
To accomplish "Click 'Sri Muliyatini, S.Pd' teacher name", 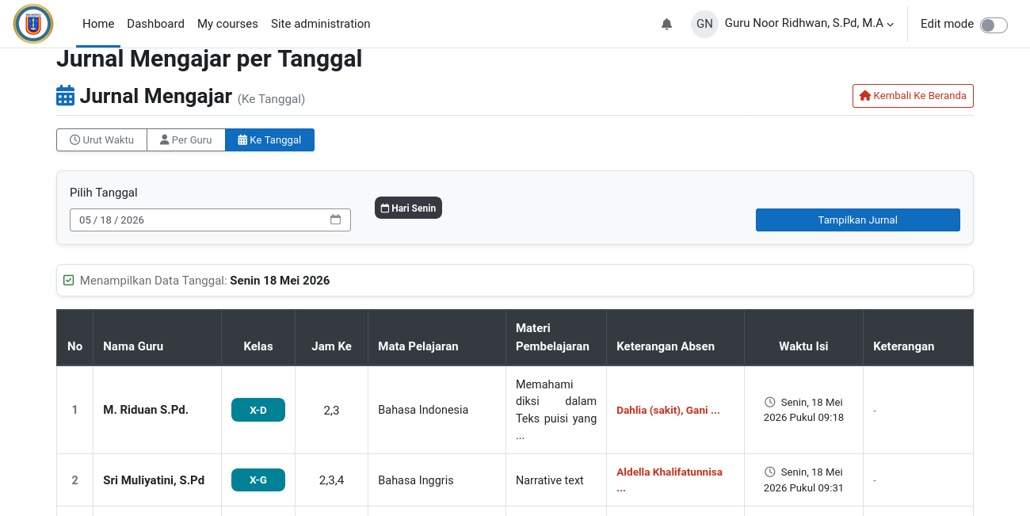I will pos(154,480).
